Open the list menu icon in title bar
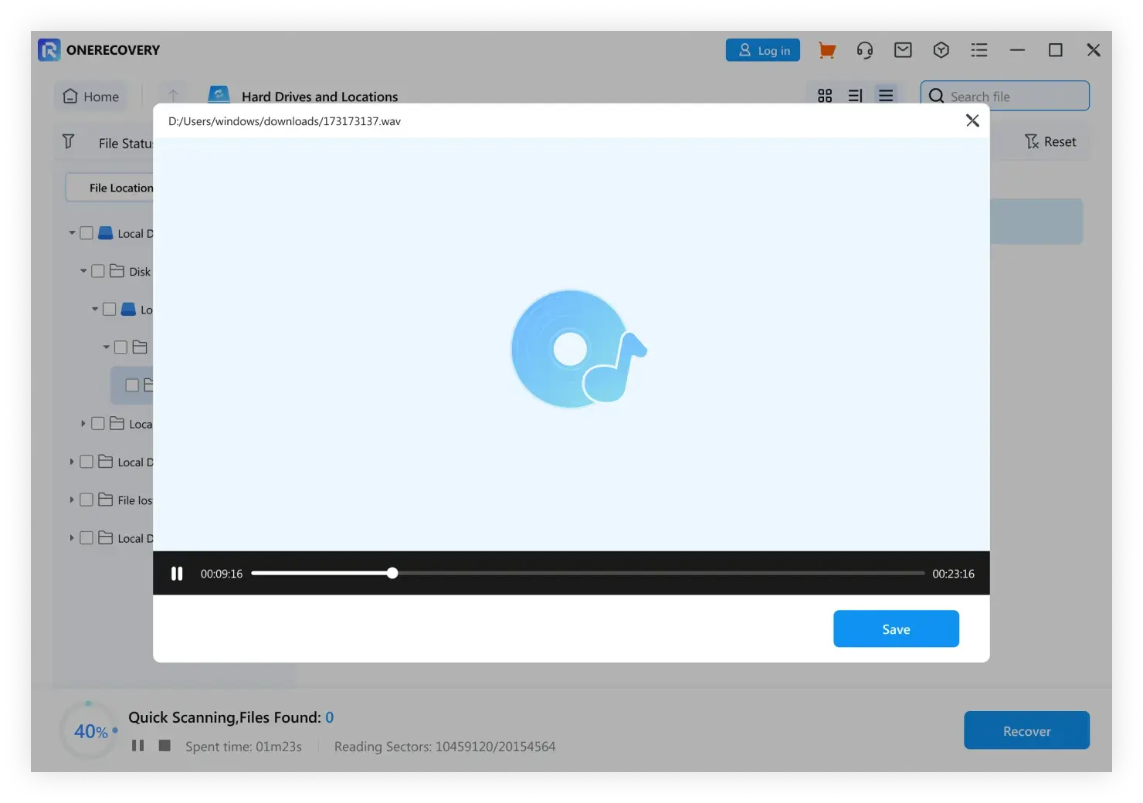This screenshot has height=803, width=1143. click(x=979, y=50)
